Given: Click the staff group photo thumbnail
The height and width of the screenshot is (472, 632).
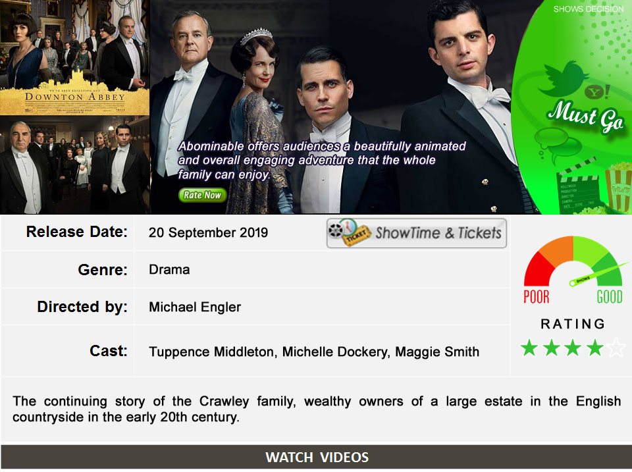Looking at the screenshot, I should click(x=74, y=165).
